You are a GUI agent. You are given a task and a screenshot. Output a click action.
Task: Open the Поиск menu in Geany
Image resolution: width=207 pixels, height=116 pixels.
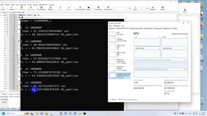click(x=13, y=5)
